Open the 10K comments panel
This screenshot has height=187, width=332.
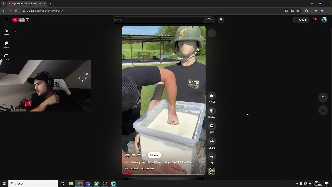(x=212, y=126)
